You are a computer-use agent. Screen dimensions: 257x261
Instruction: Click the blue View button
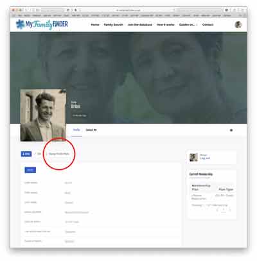point(26,154)
